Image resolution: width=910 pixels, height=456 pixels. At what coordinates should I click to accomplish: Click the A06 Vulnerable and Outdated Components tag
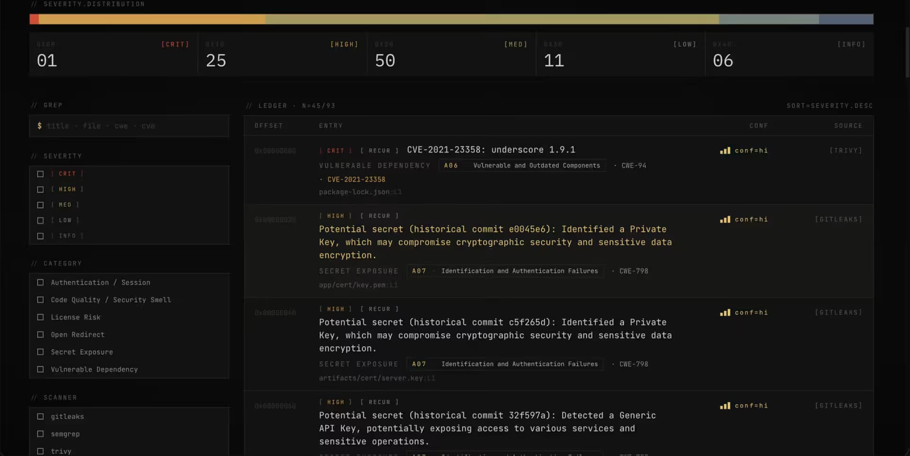522,165
